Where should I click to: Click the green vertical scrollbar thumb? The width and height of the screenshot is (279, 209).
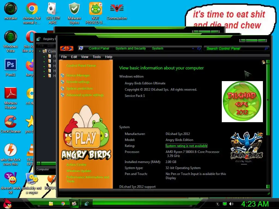(268, 100)
